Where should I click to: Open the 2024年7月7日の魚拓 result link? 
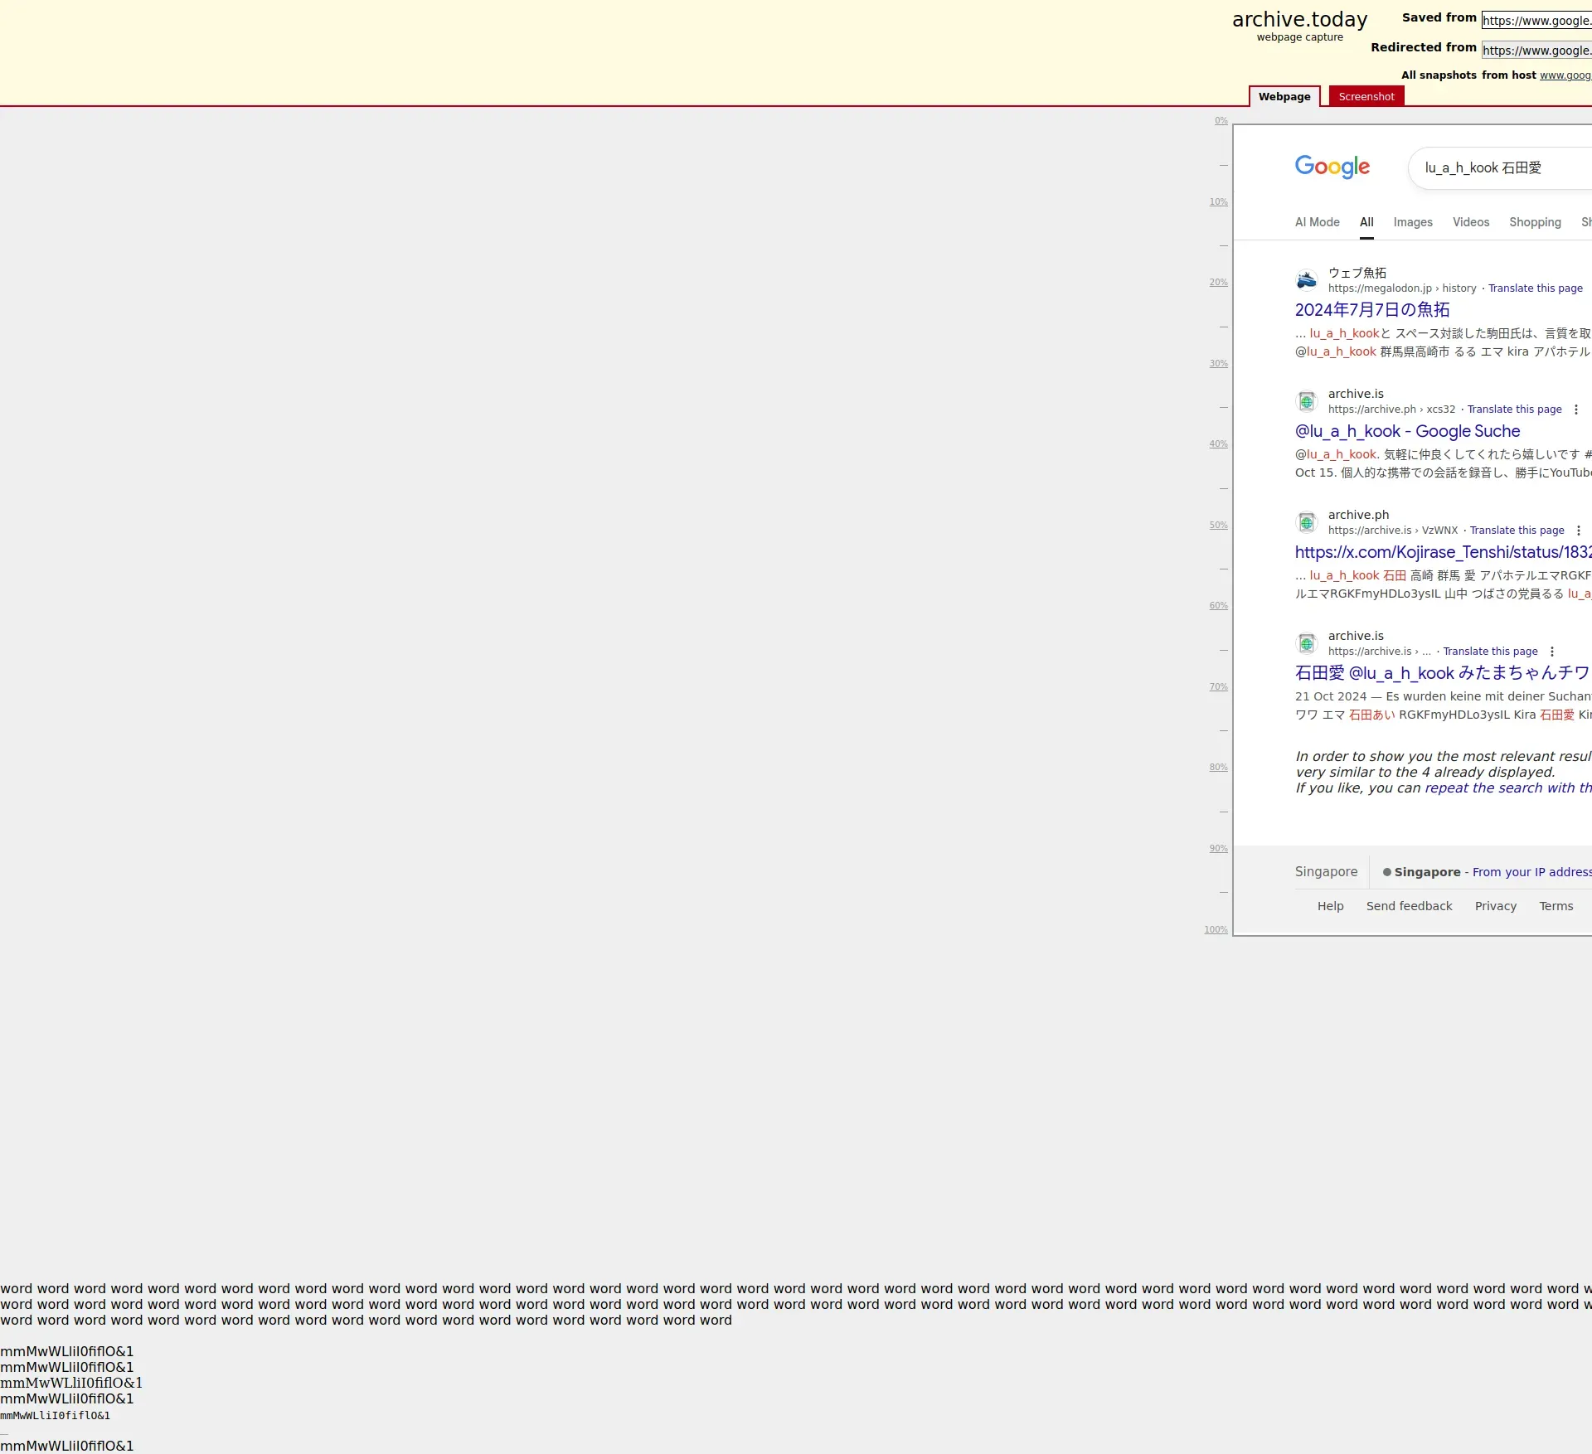1372,310
